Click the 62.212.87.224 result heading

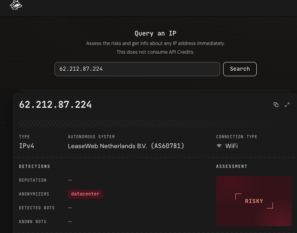[x=55, y=105]
